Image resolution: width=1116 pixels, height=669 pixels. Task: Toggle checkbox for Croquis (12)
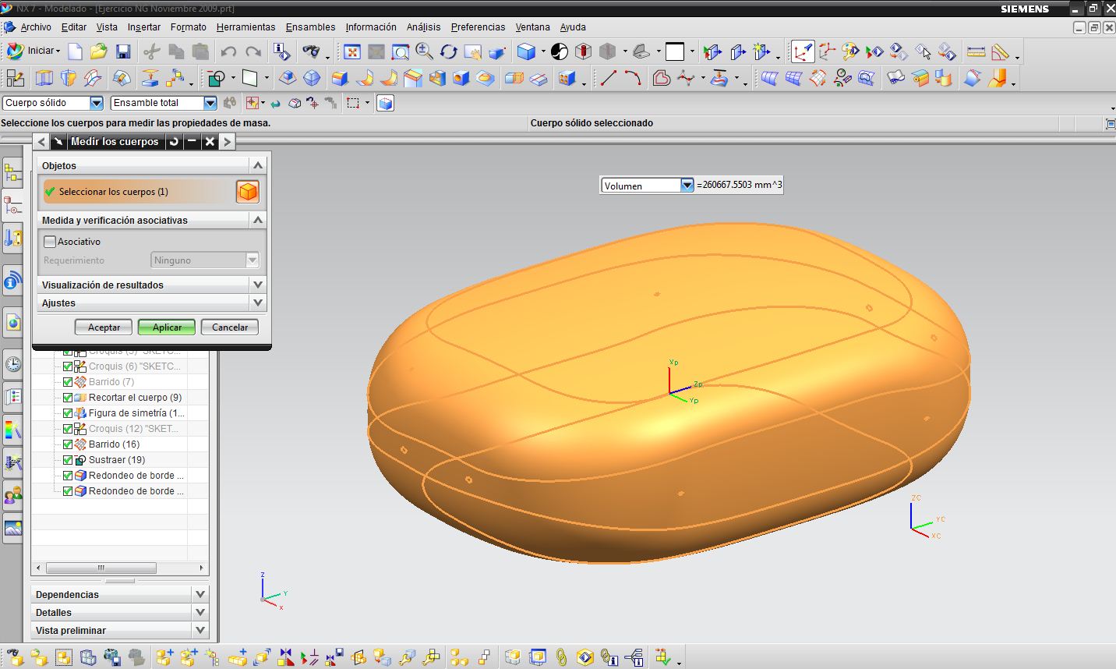(68, 429)
